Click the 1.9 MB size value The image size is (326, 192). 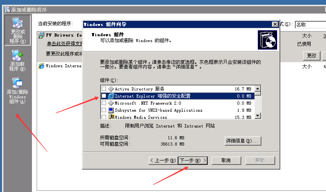(244, 110)
